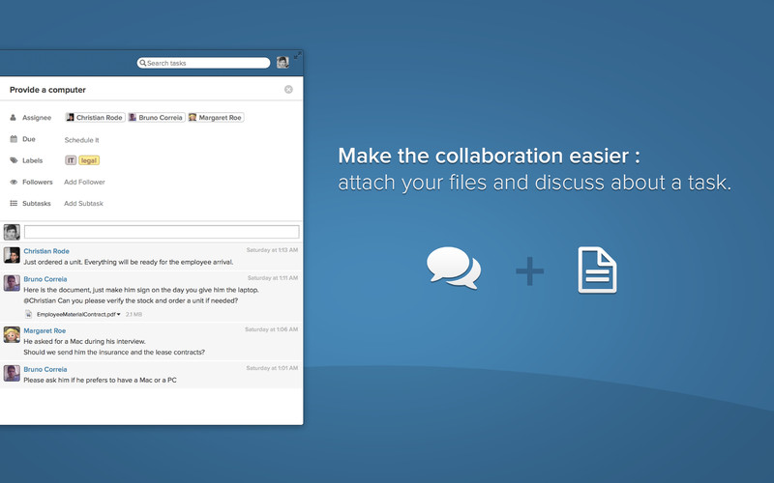Viewport: 774px width, 483px height.
Task: Open the user profile avatar in header
Action: 283,62
